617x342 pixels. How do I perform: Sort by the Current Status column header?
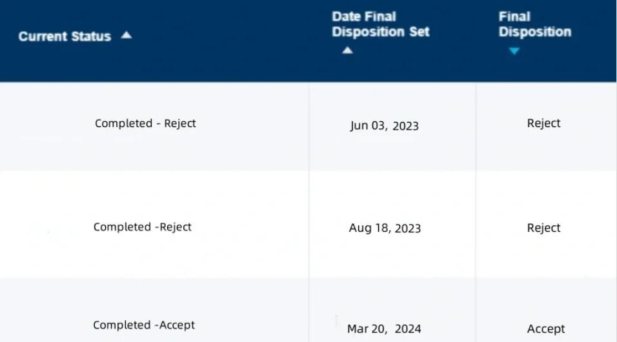[65, 37]
